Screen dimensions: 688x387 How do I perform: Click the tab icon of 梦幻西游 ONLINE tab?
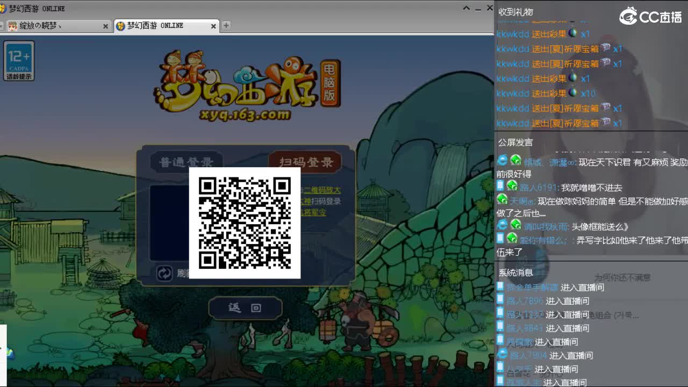120,26
